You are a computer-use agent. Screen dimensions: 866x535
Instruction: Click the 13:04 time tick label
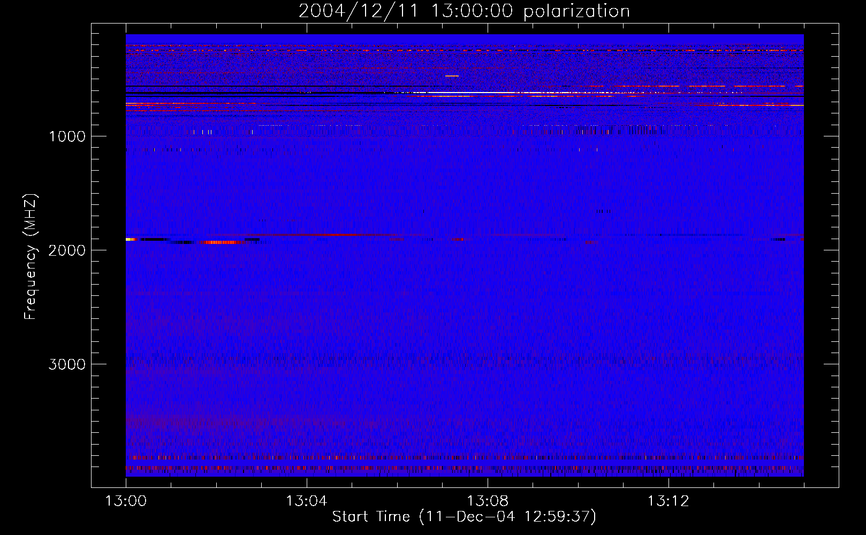306,501
